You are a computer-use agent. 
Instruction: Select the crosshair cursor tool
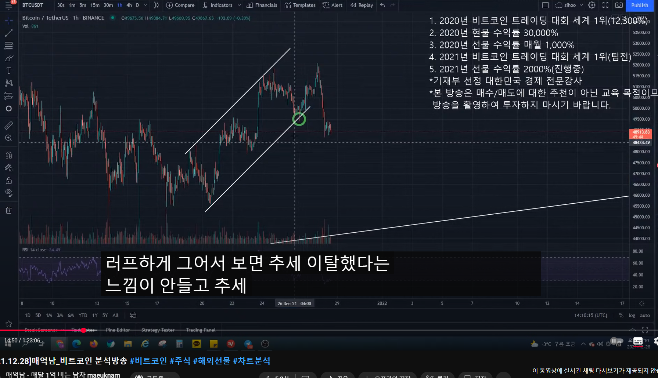[x=8, y=21]
